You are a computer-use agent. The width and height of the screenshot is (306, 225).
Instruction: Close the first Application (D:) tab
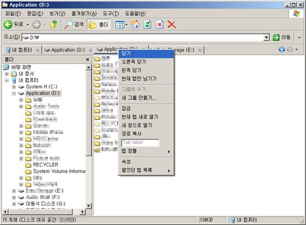tap(90, 50)
